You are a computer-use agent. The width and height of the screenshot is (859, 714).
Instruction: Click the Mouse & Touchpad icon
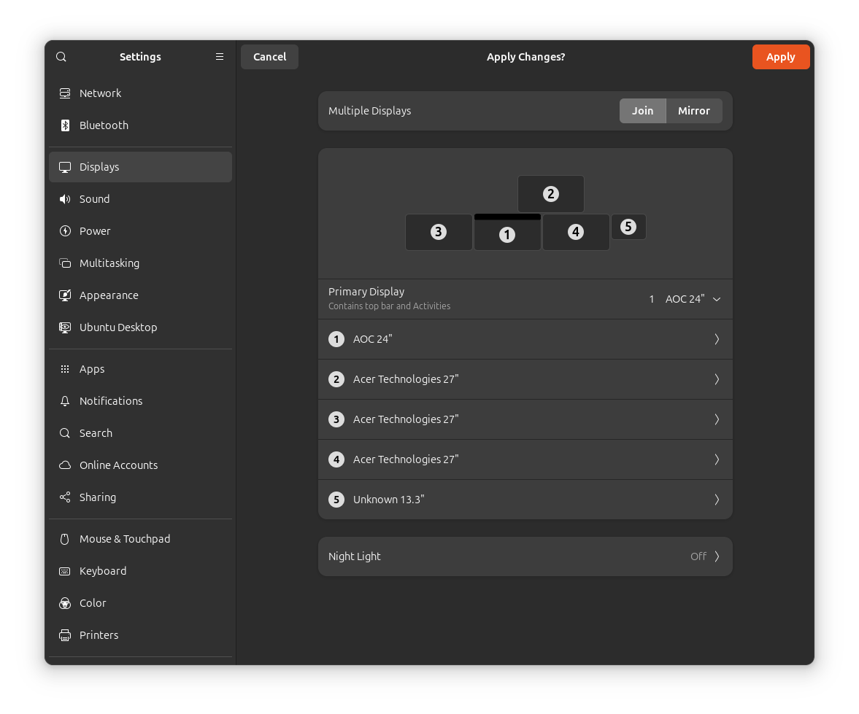tap(65, 539)
